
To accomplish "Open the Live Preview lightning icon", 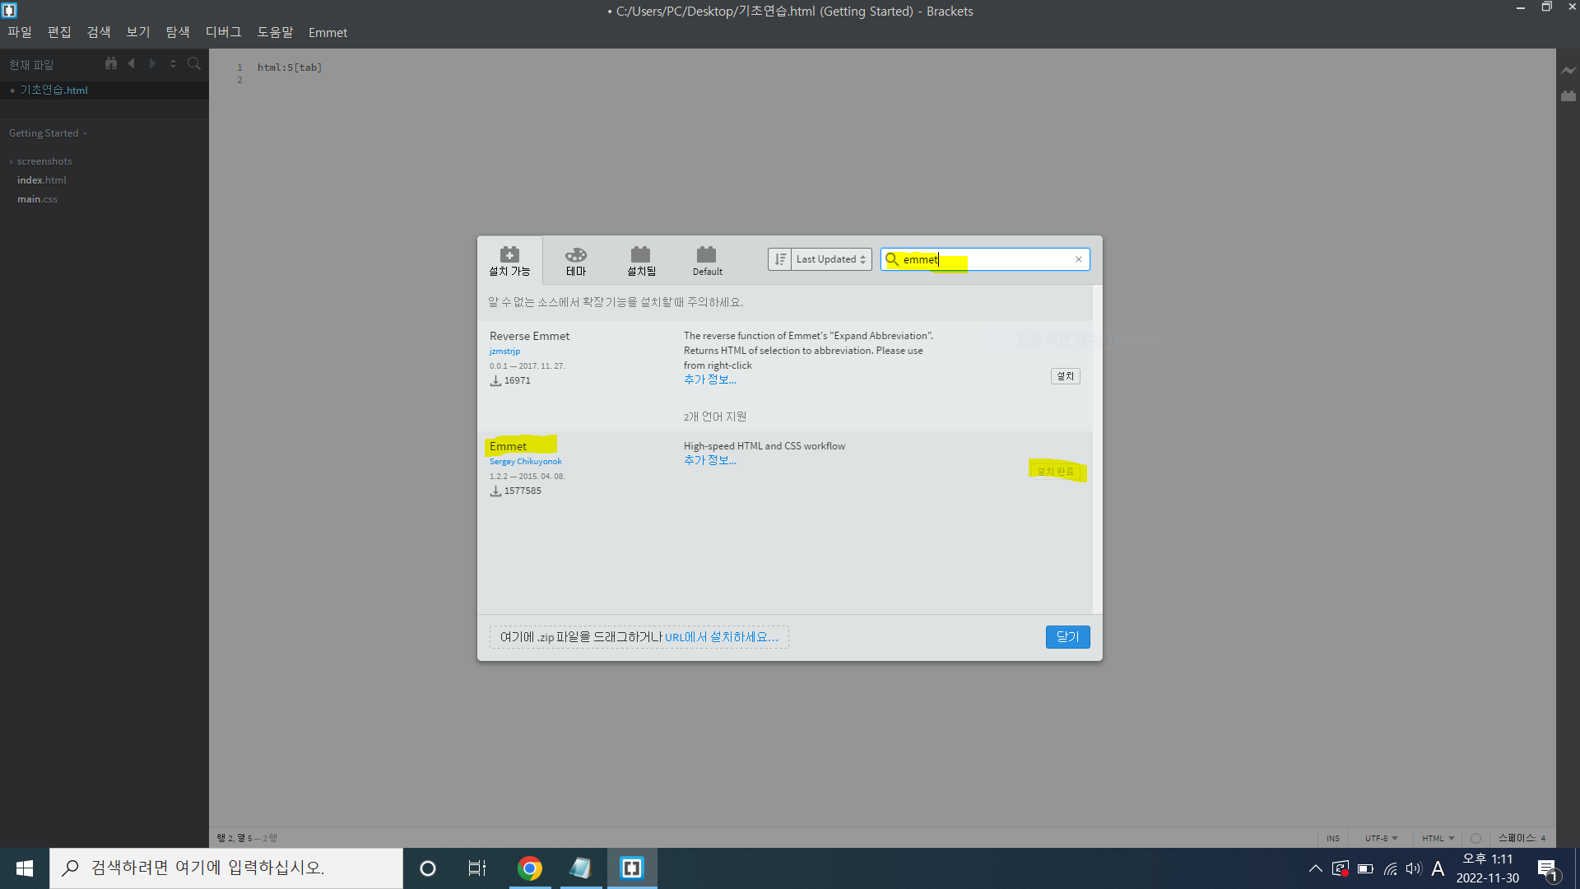I will [x=1568, y=71].
